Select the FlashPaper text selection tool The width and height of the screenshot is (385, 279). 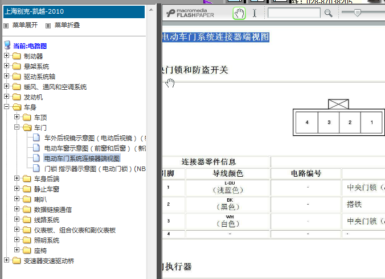pyautogui.click(x=255, y=13)
